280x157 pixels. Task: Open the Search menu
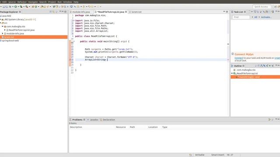(x=43, y=2)
